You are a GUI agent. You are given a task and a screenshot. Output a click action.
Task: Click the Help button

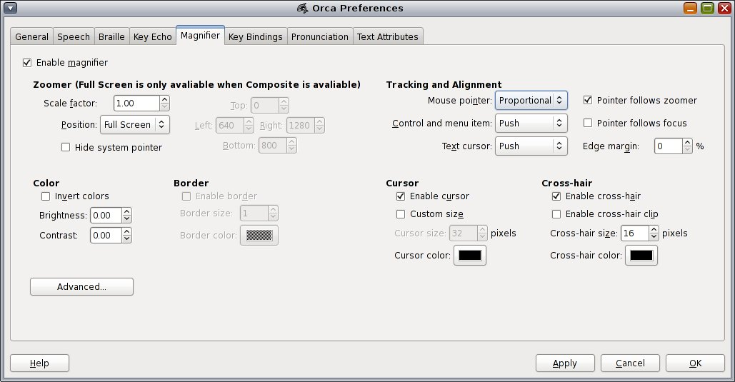coord(39,363)
